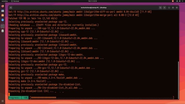Open Firefox from the dock
The width and height of the screenshot is (185, 104).
[x=3, y=6]
